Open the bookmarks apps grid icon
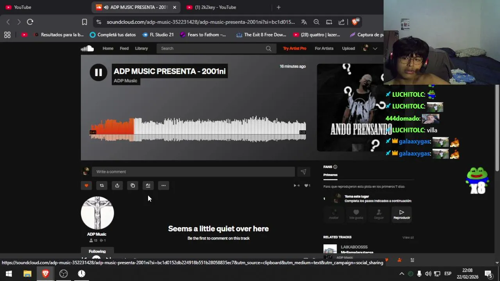 pos(7,35)
